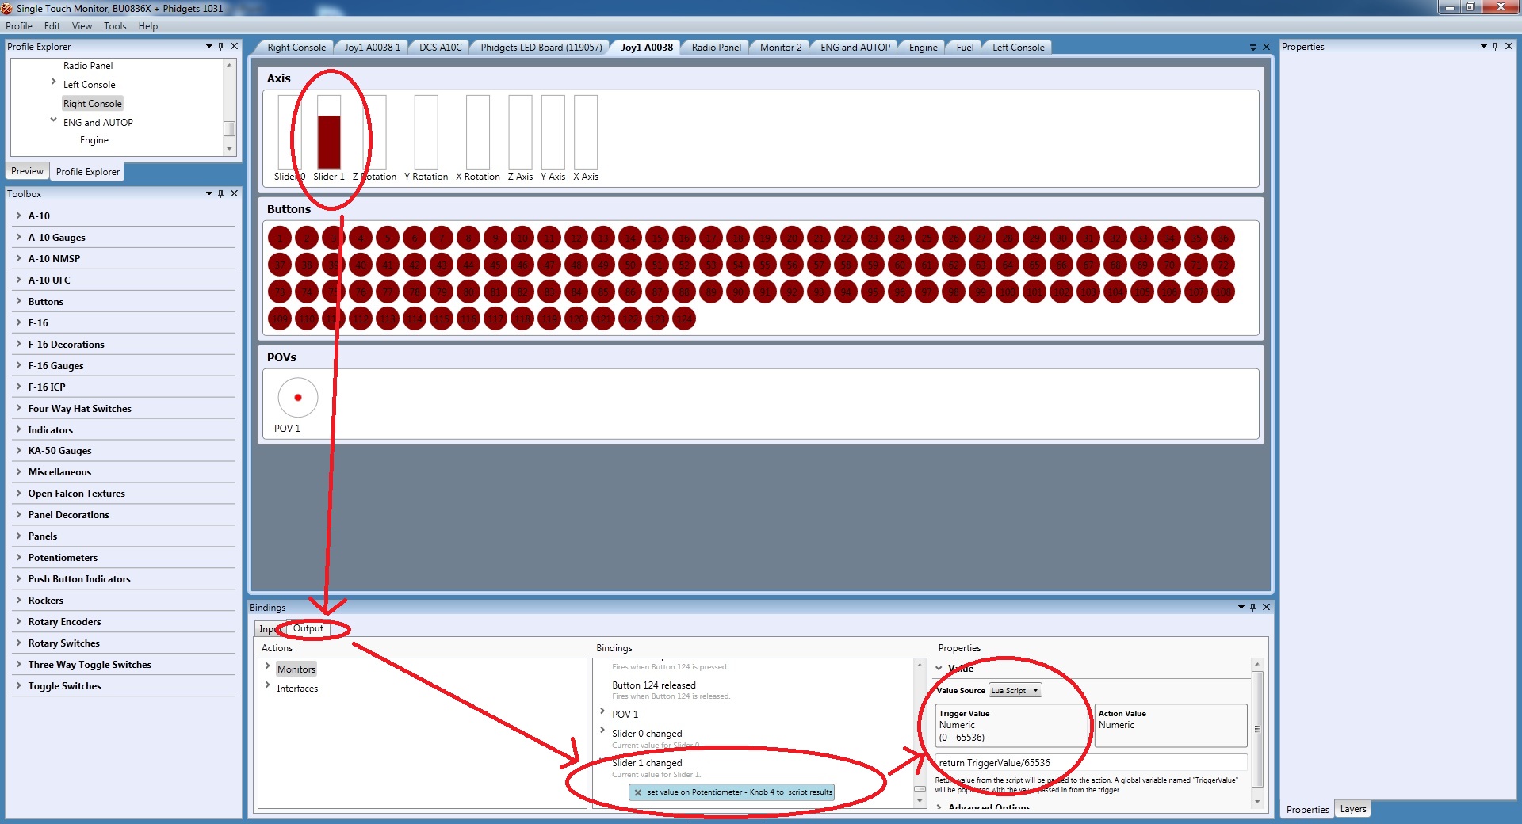Remove the Potentiometer Knob 4 binding via X
Viewport: 1522px width, 824px height.
point(637,792)
